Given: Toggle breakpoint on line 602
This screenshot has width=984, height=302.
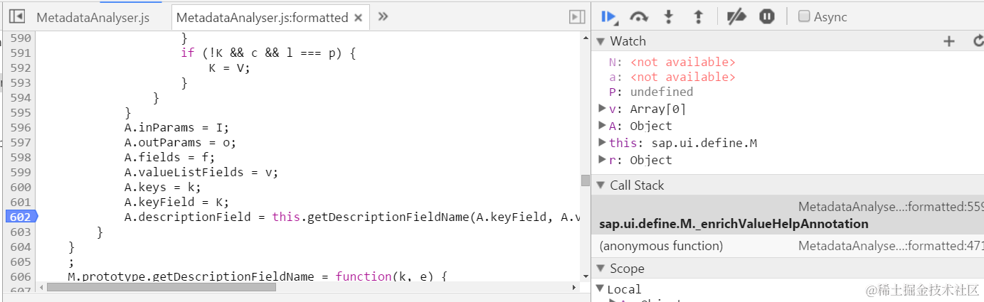Looking at the screenshot, I should tap(20, 217).
